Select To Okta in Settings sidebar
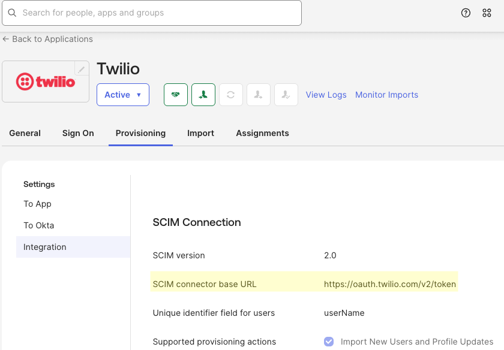The height and width of the screenshot is (350, 504). point(38,225)
